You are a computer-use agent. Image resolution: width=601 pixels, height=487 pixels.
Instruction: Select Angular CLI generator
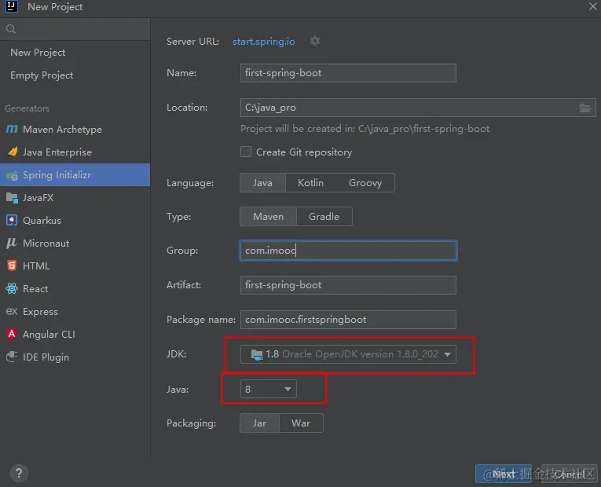pos(49,335)
